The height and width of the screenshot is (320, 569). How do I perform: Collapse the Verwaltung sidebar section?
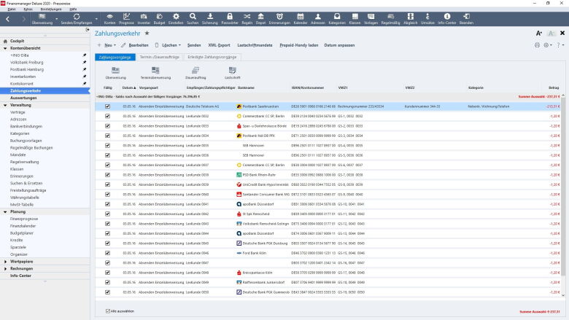coord(6,105)
